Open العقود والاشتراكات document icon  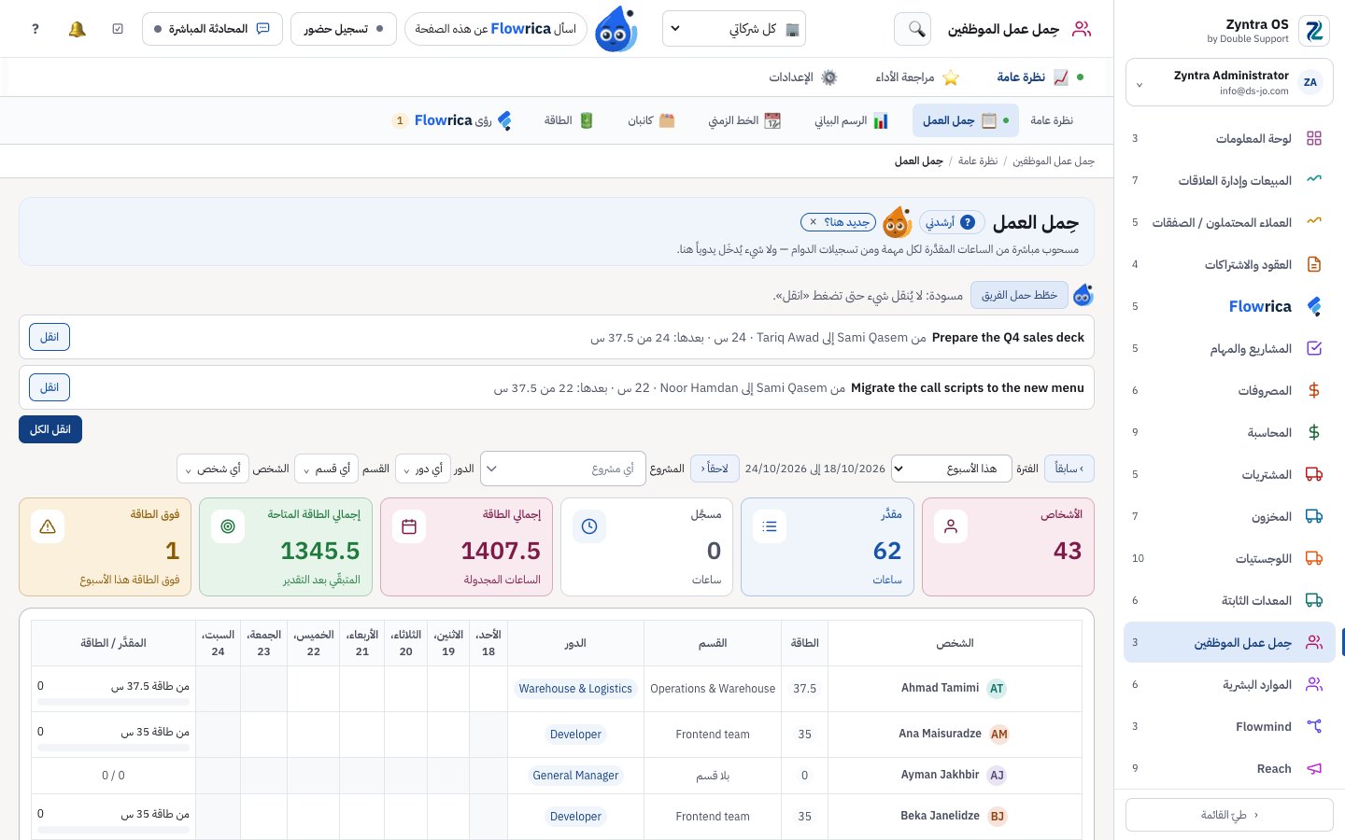tap(1314, 264)
